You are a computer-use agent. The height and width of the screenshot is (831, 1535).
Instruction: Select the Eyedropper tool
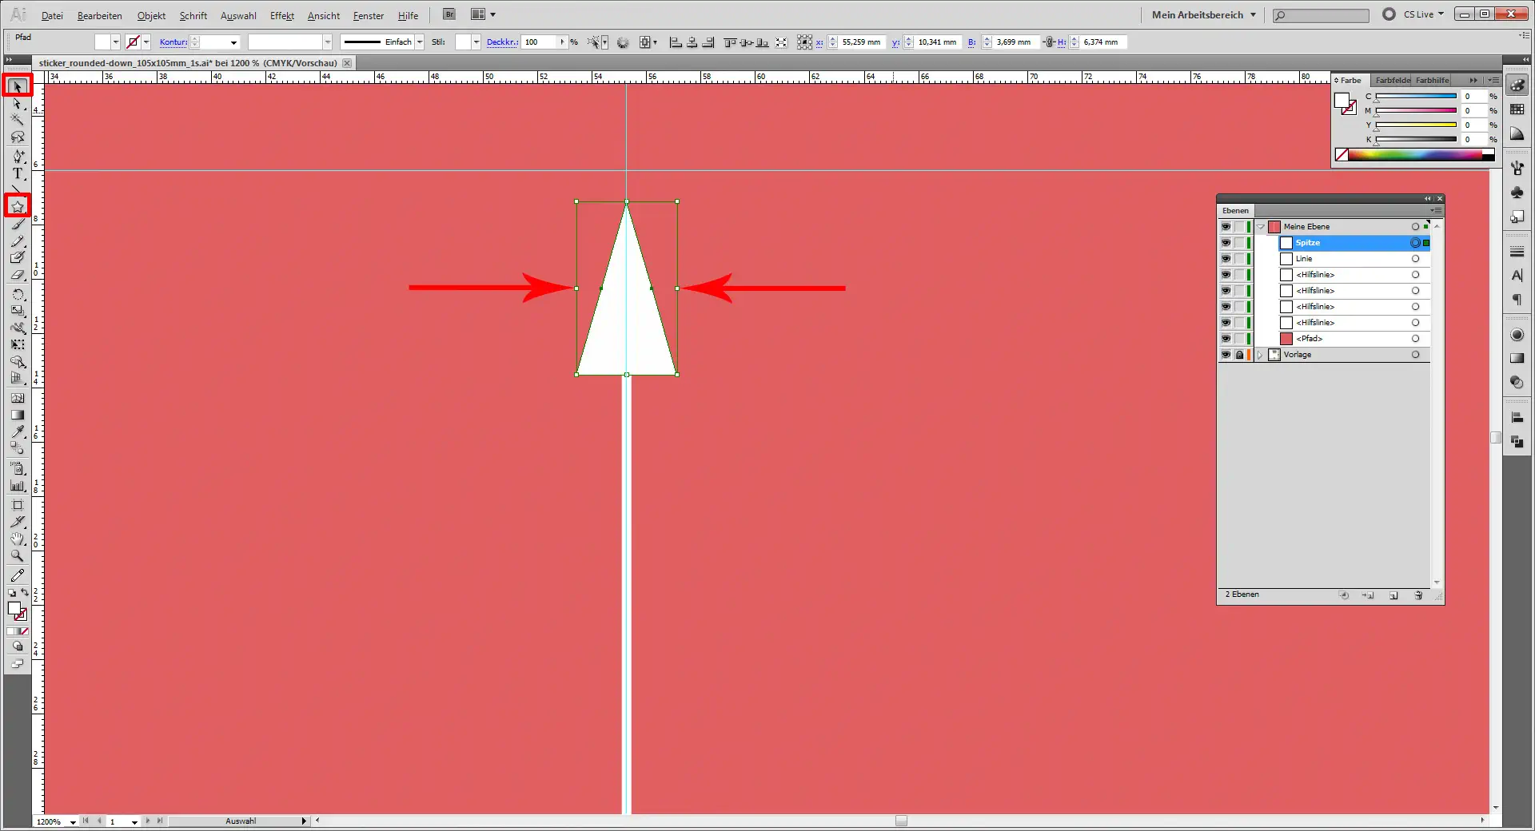point(18,432)
